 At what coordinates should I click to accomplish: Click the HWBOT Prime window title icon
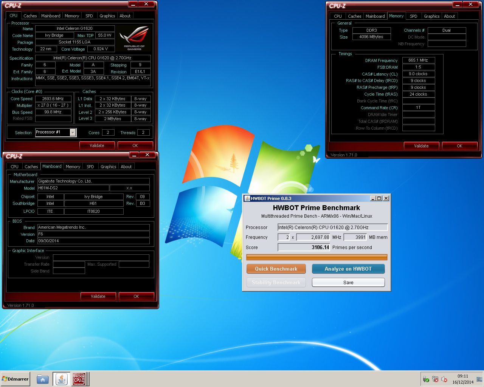(x=247, y=198)
